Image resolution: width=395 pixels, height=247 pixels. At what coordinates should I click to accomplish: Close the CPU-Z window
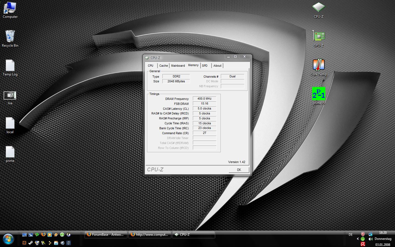pyautogui.click(x=244, y=57)
